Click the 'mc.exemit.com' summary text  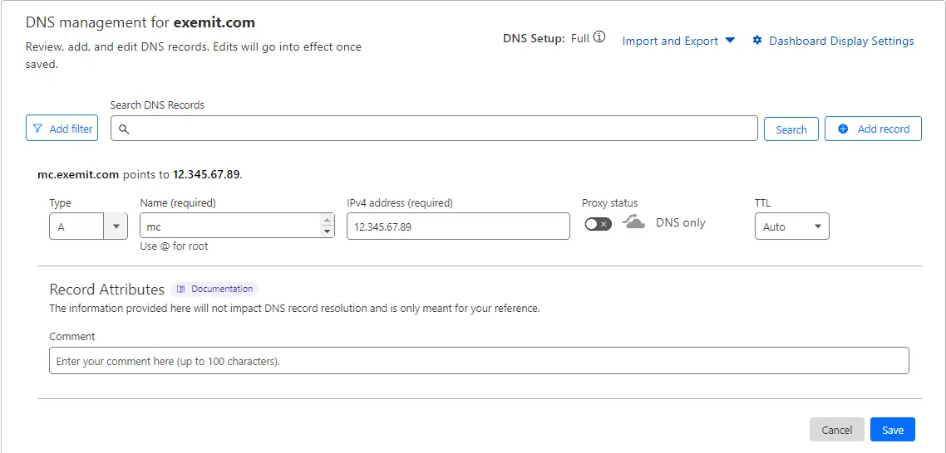[78, 175]
